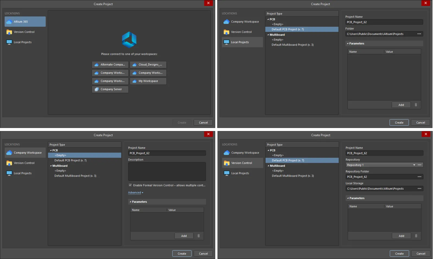Collapse PCB node in bottom-left dialog
Image resolution: width=434 pixels, height=259 pixels.
pyautogui.click(x=51, y=150)
